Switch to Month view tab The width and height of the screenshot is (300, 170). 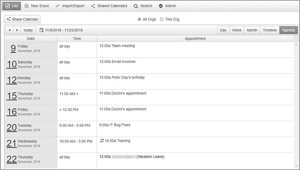pyautogui.click(x=252, y=30)
